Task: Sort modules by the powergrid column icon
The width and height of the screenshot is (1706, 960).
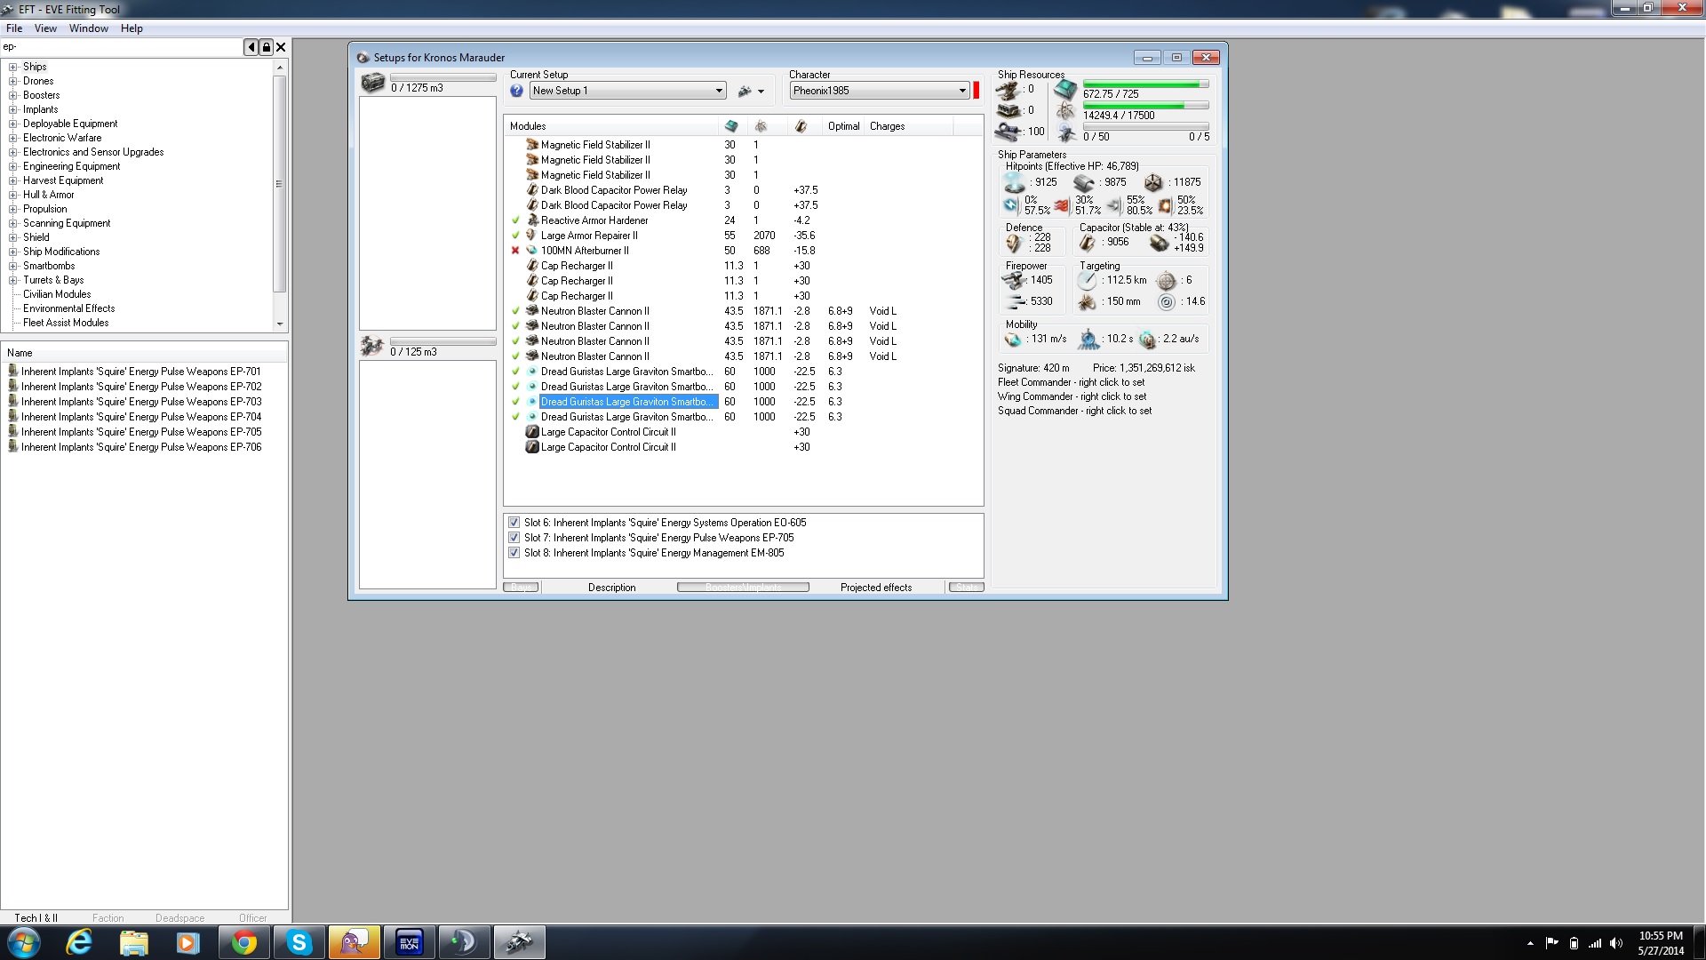Action: pyautogui.click(x=761, y=126)
